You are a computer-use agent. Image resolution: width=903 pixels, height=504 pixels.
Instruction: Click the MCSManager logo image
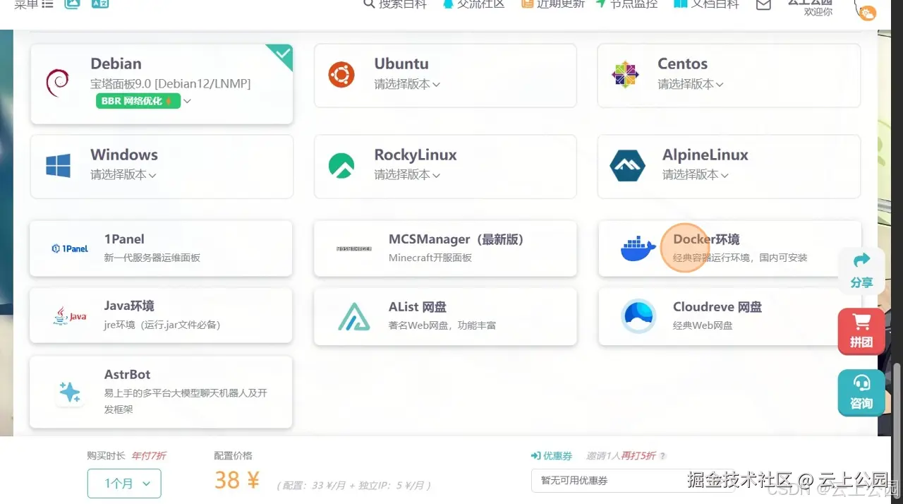[354, 248]
